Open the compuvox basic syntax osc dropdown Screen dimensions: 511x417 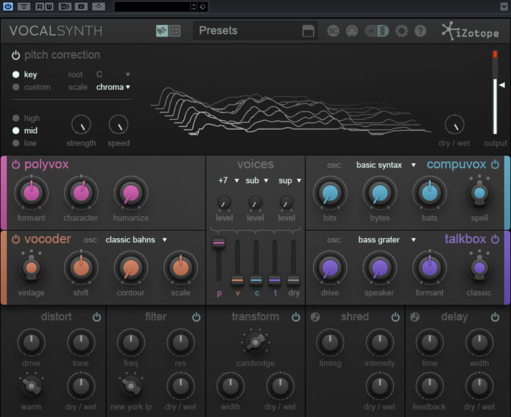[386, 165]
